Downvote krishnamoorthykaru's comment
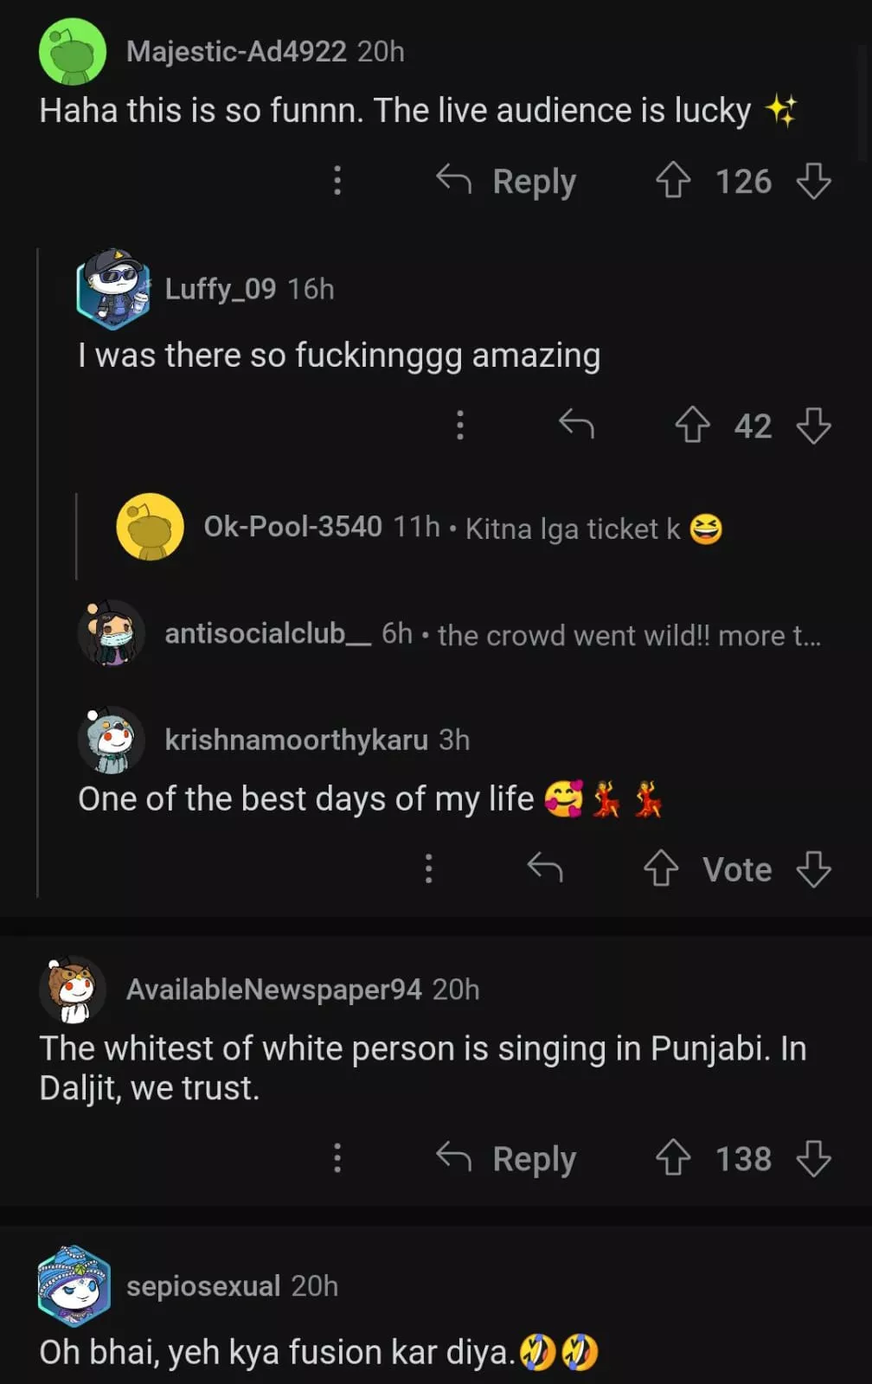 tap(813, 868)
